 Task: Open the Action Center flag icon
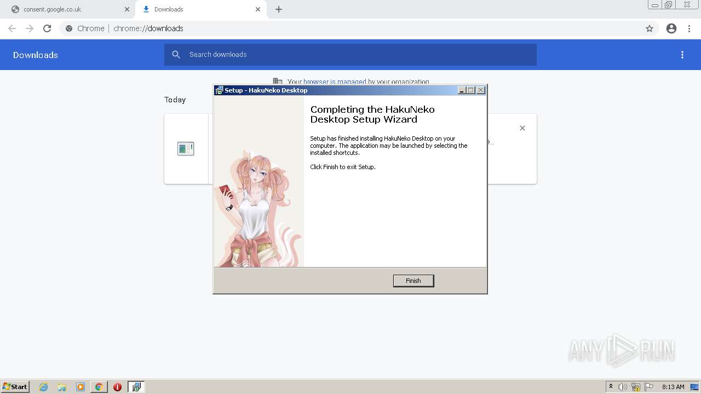tap(649, 387)
